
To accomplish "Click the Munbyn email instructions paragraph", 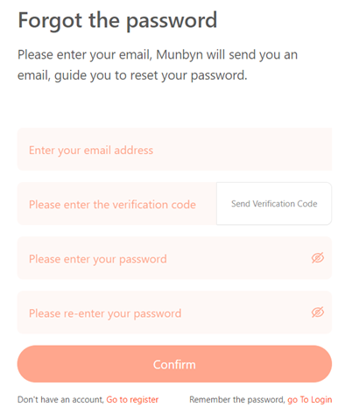I will (158, 65).
